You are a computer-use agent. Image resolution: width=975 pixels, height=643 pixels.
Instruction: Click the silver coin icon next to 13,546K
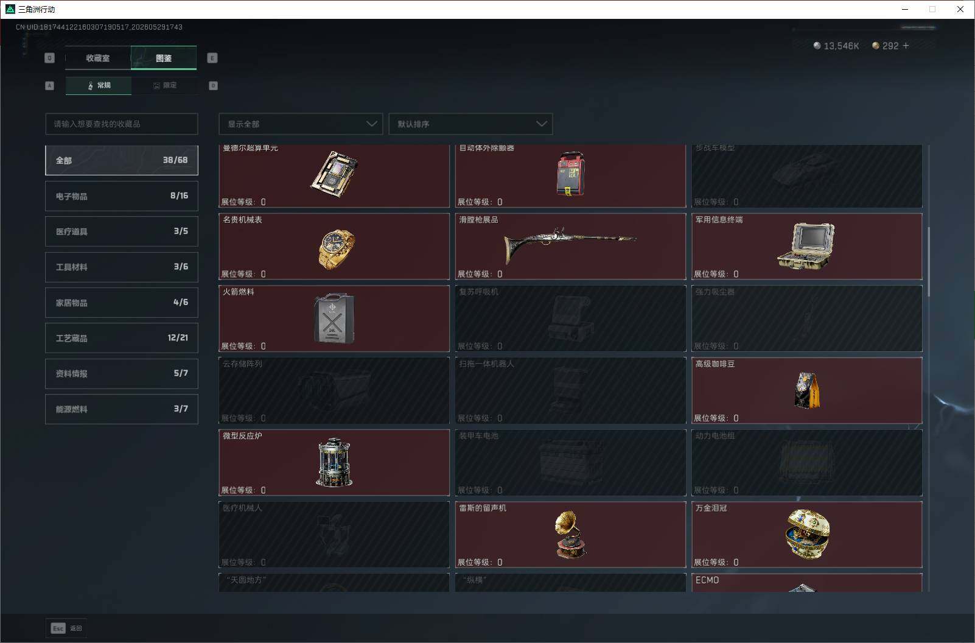pyautogui.click(x=817, y=46)
